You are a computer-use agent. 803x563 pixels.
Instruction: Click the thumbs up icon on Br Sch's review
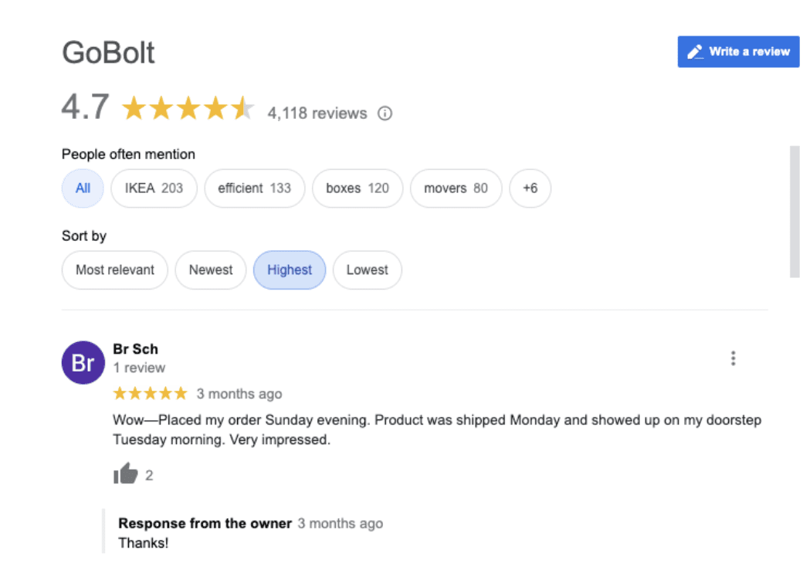point(126,473)
